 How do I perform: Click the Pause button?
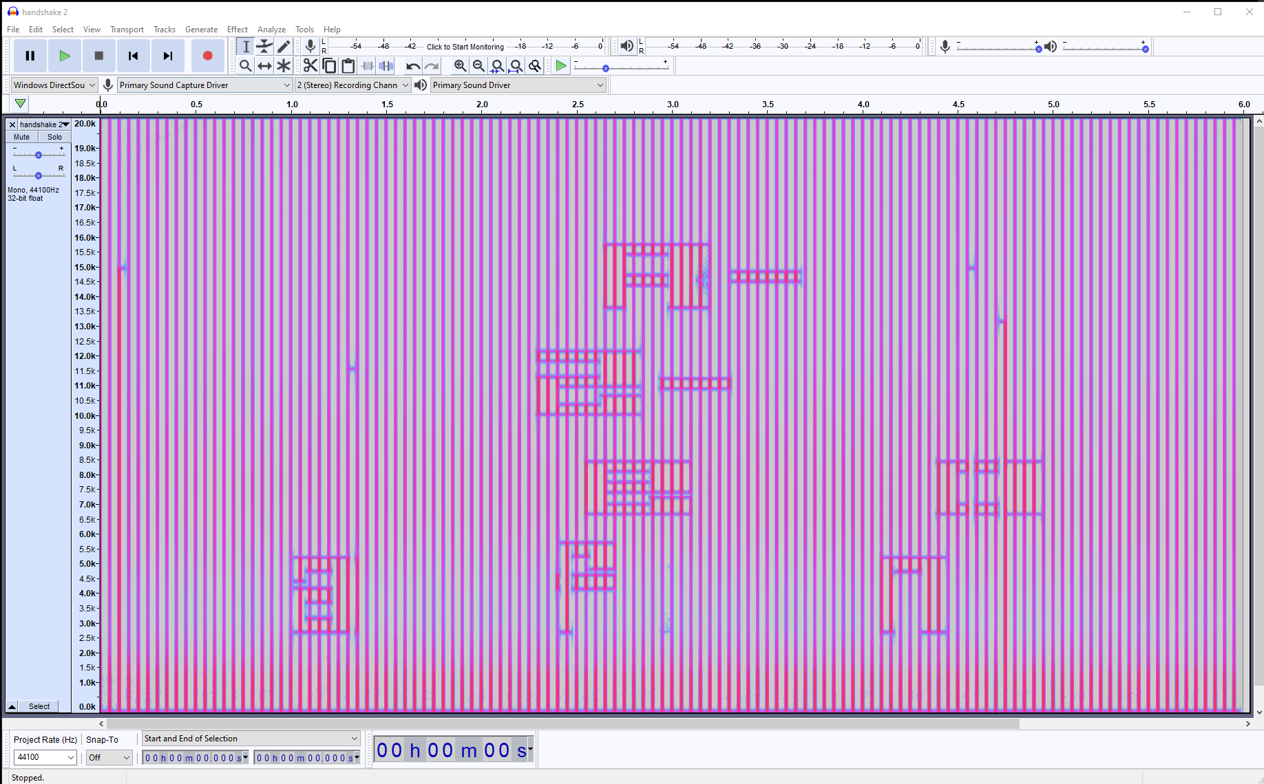click(30, 56)
